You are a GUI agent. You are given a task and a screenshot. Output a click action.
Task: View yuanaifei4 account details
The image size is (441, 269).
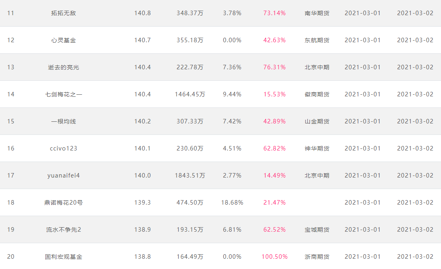[x=64, y=176]
